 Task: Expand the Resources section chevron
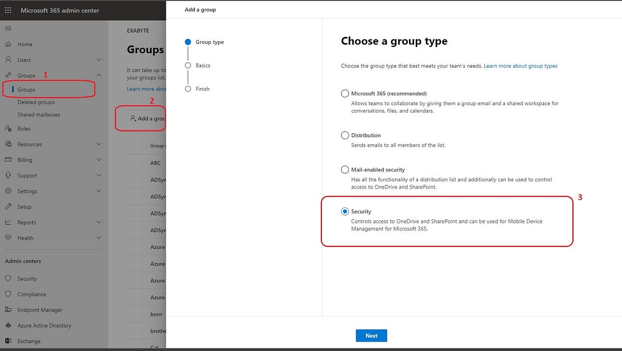point(99,144)
